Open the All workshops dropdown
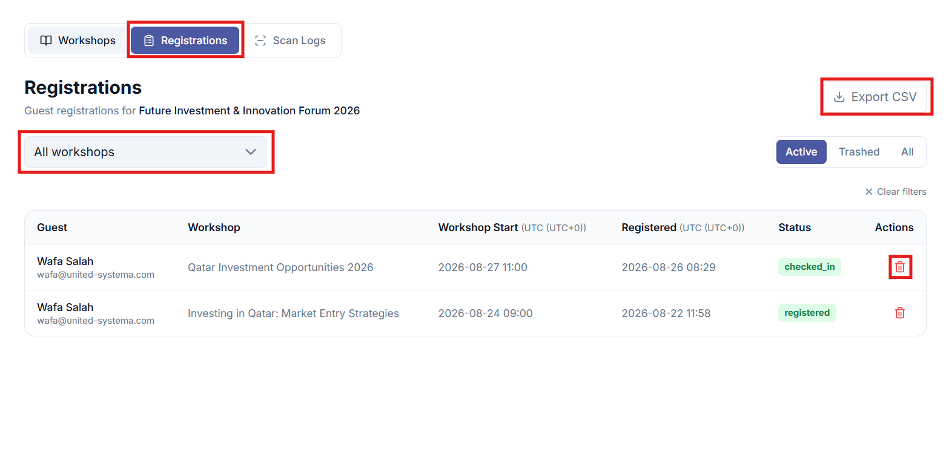This screenshot has height=458, width=949. point(145,152)
